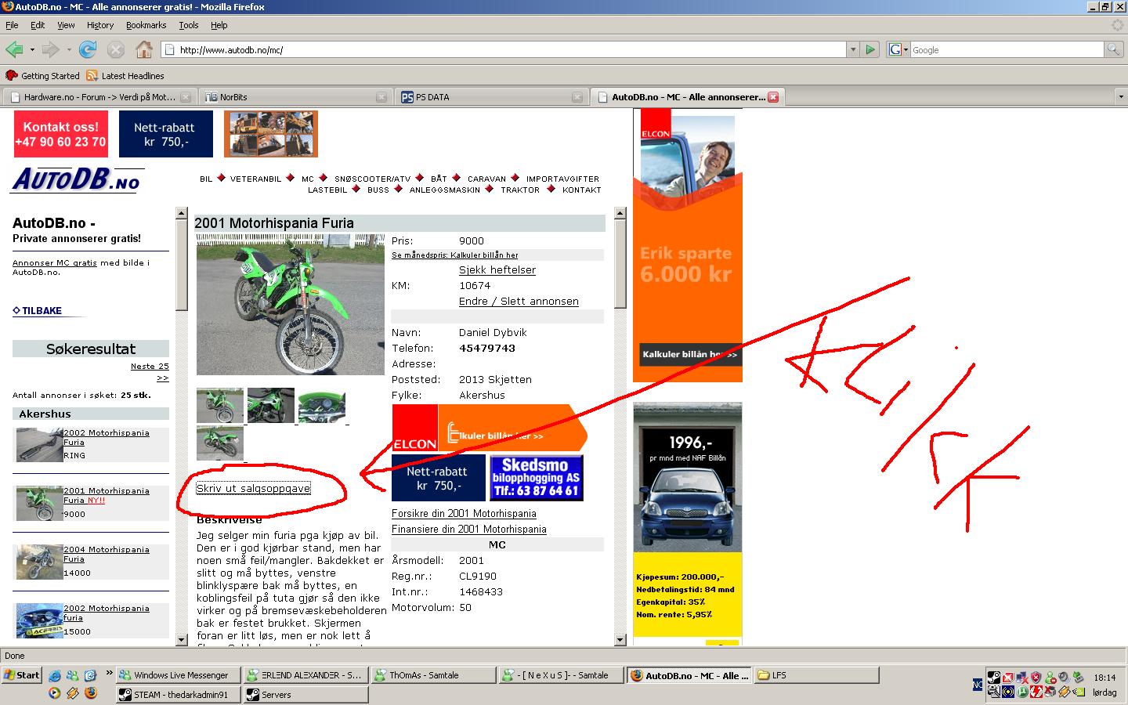The image size is (1128, 705).
Task: Click the search magnifier button
Action: [1113, 49]
